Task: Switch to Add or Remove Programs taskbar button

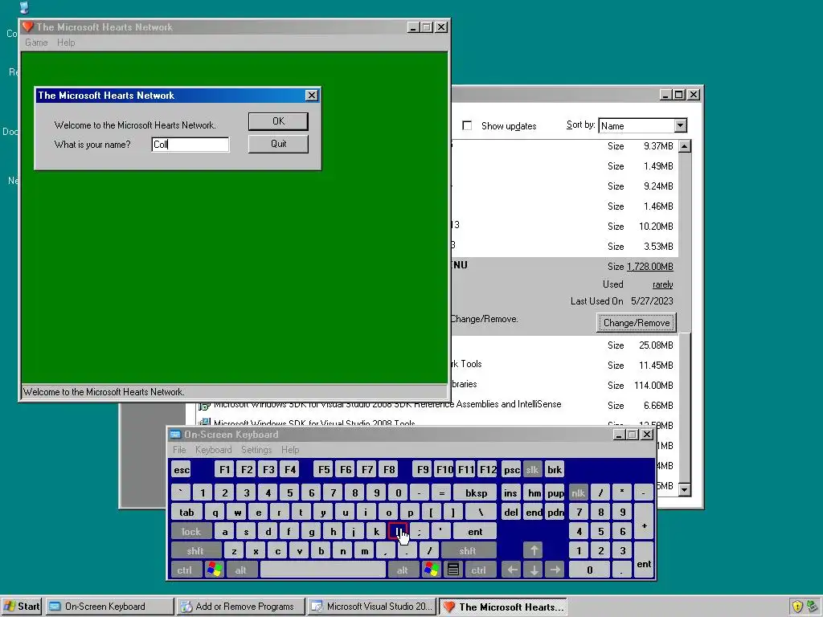Action: pyautogui.click(x=241, y=607)
